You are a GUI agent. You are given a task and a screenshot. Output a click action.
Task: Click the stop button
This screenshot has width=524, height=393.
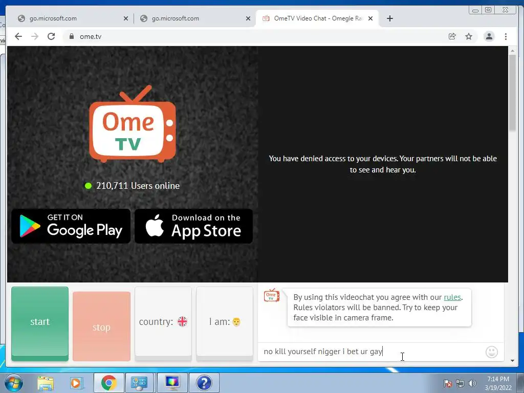(101, 326)
